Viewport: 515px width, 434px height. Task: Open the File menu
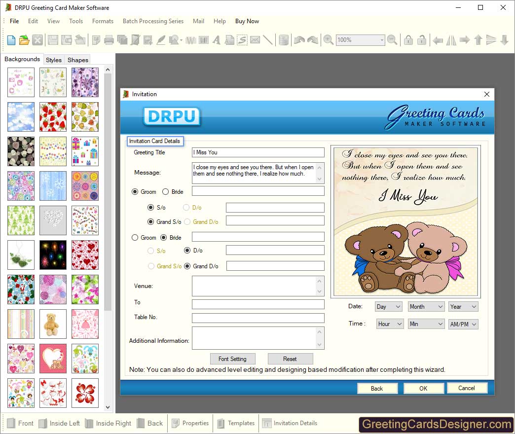coord(14,21)
